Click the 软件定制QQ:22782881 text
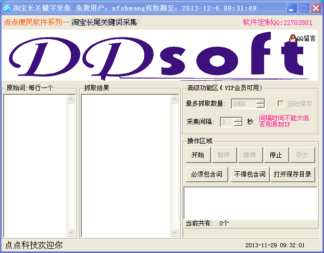This screenshot has height=253, width=324. [x=278, y=22]
